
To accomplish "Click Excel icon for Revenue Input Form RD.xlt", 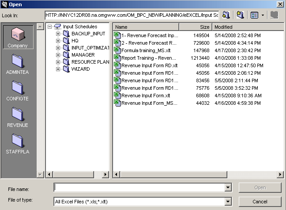I will click(117, 65).
